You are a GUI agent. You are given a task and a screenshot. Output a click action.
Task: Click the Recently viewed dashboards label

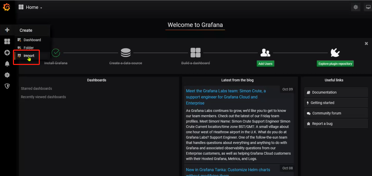point(43,97)
